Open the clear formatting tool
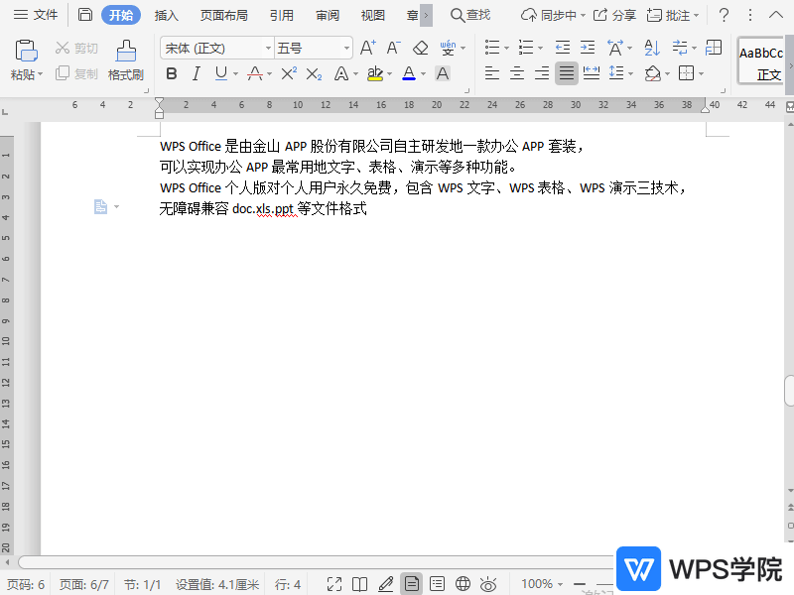 tap(419, 46)
